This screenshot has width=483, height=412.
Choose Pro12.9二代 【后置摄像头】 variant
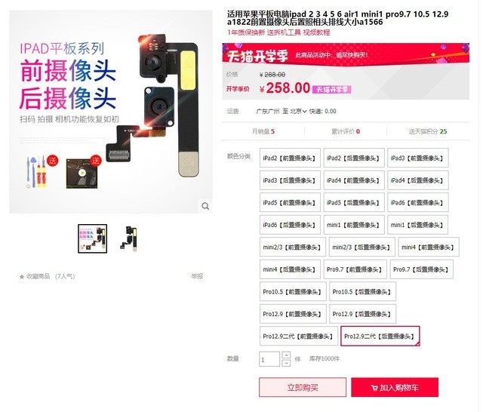tap(380, 337)
